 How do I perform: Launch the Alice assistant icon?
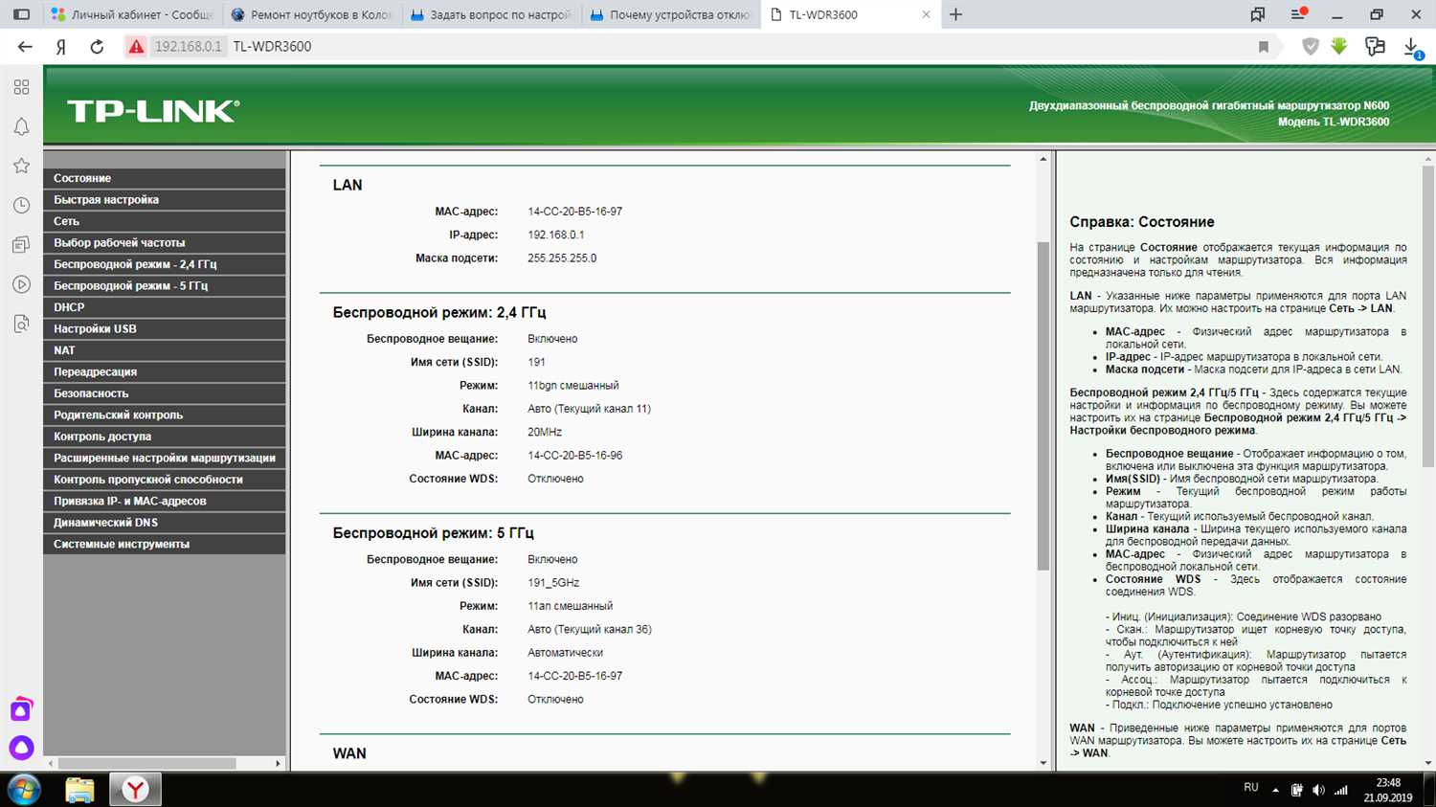21,748
